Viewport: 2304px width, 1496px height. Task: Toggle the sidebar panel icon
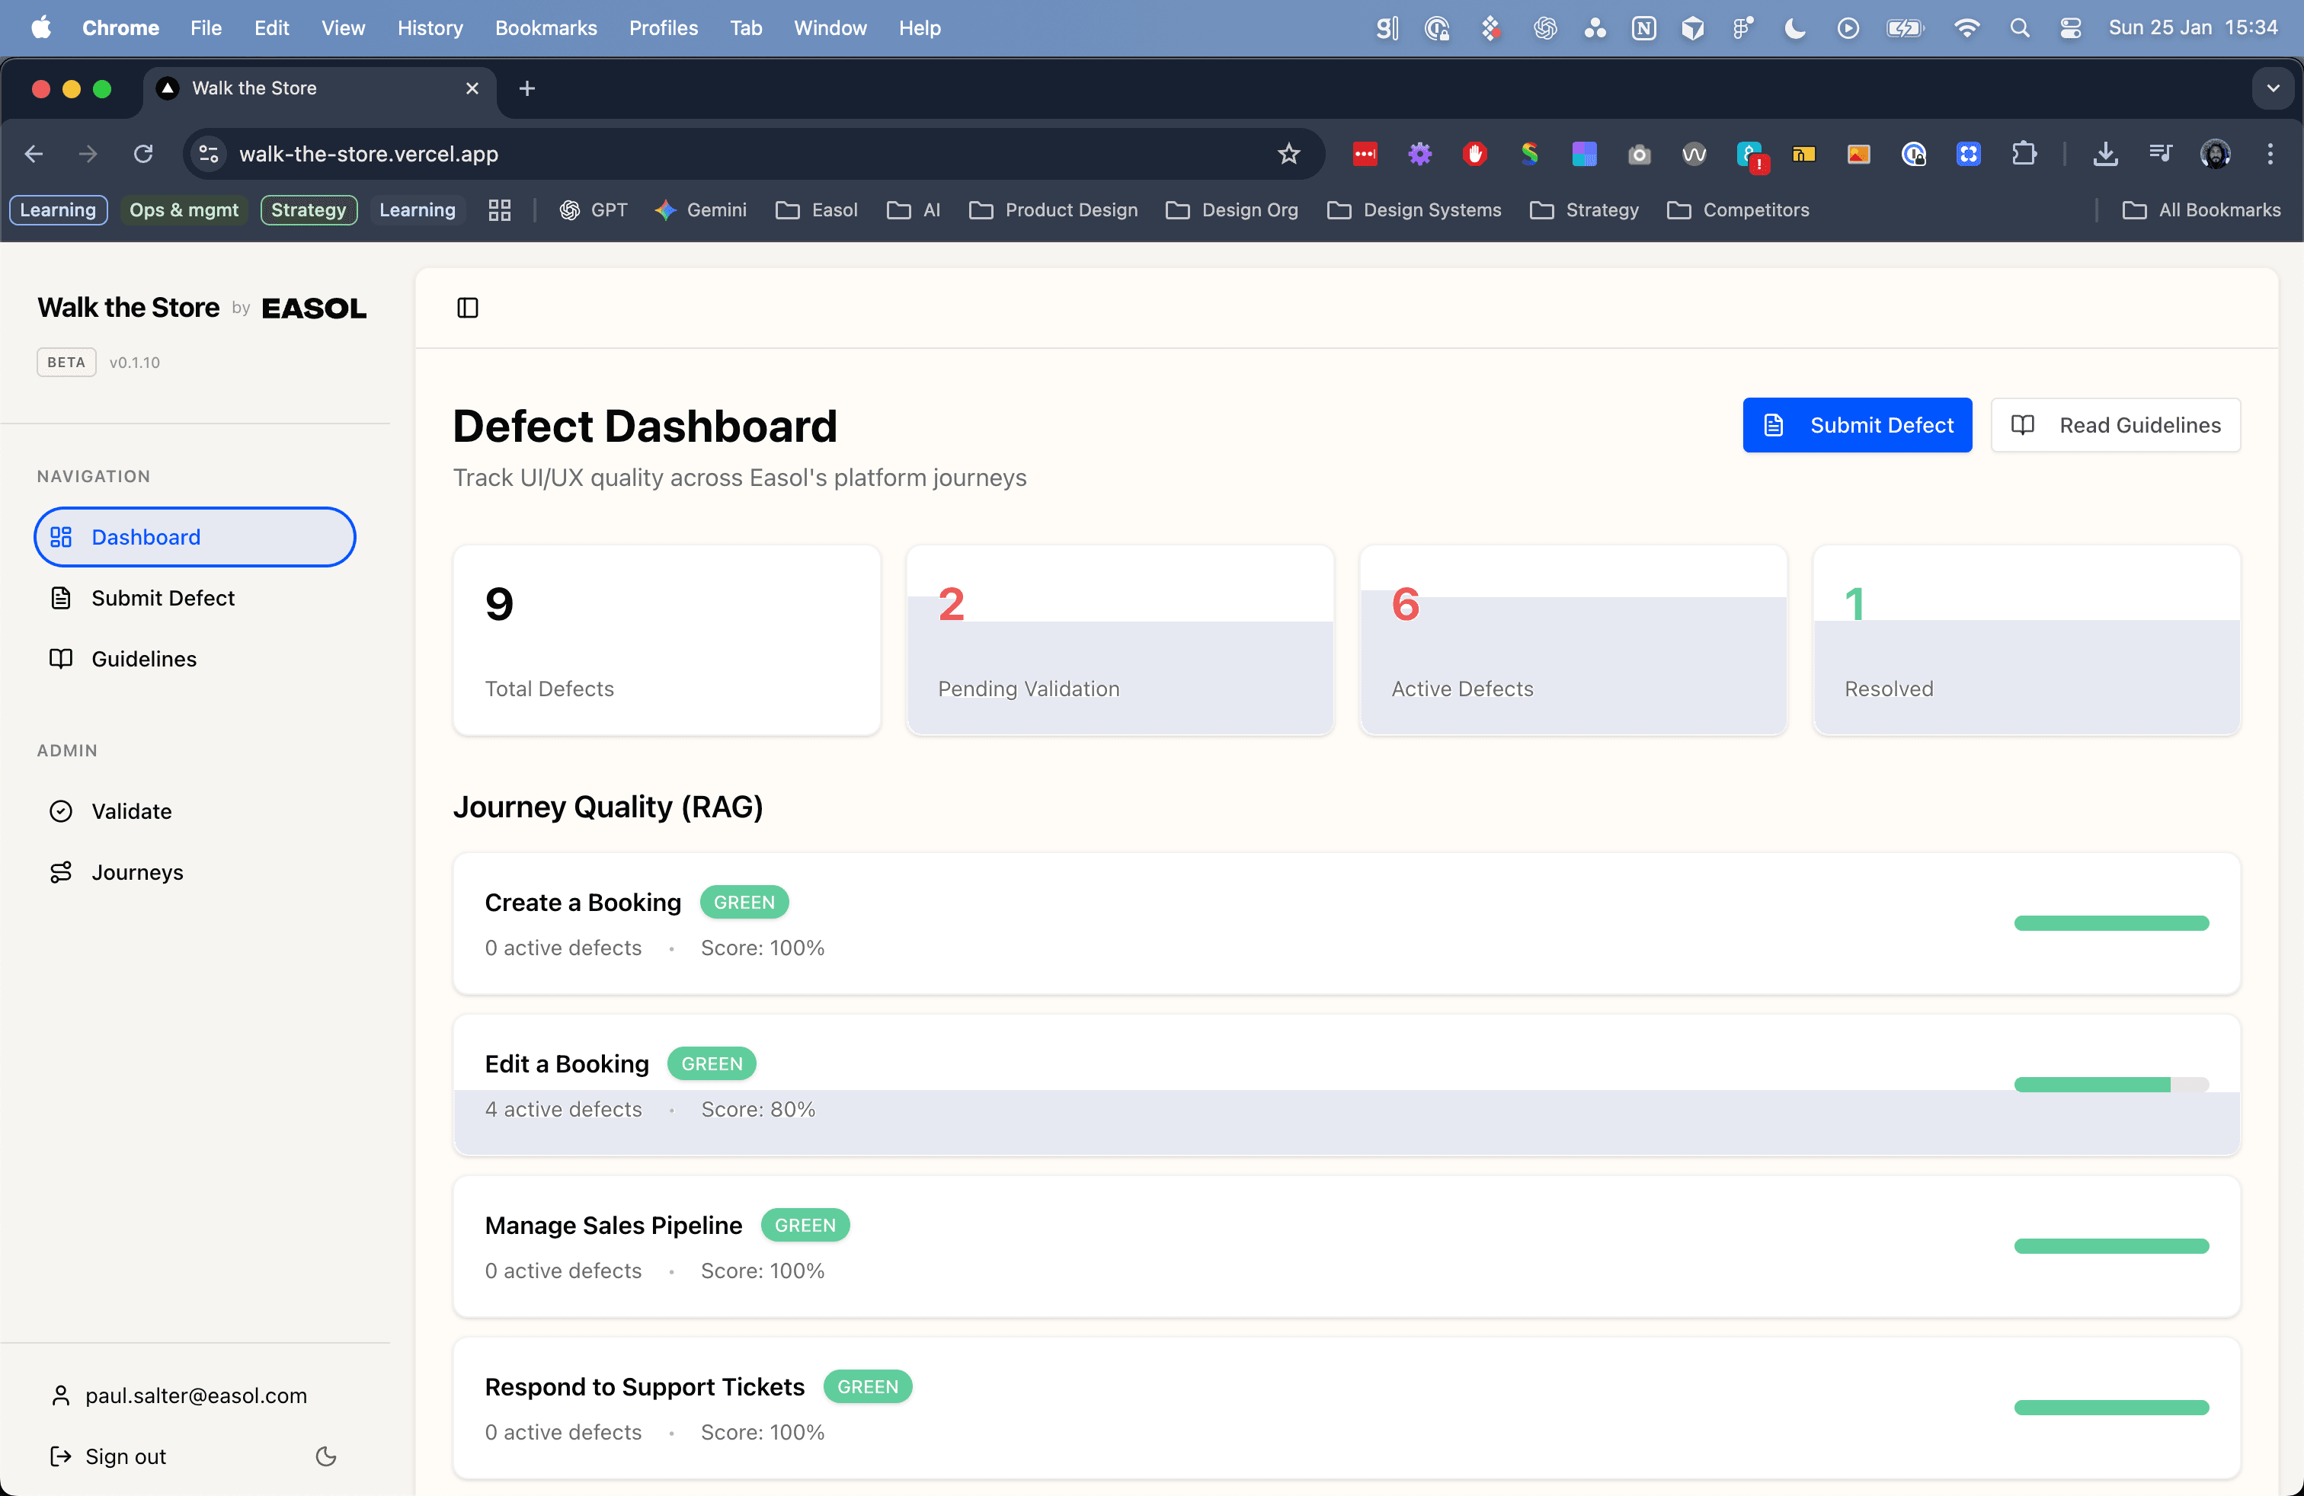(x=468, y=308)
